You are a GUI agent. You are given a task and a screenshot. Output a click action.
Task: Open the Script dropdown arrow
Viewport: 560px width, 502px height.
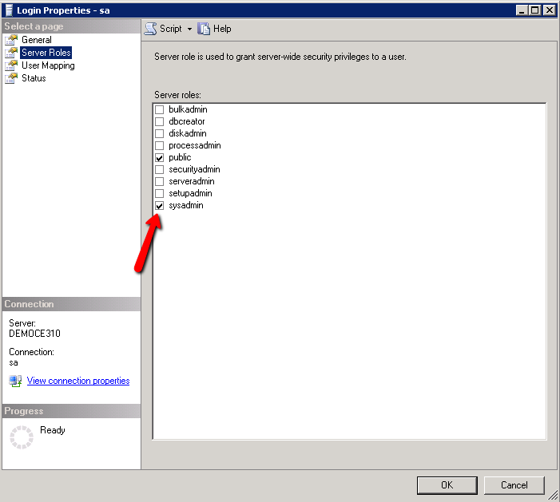189,29
